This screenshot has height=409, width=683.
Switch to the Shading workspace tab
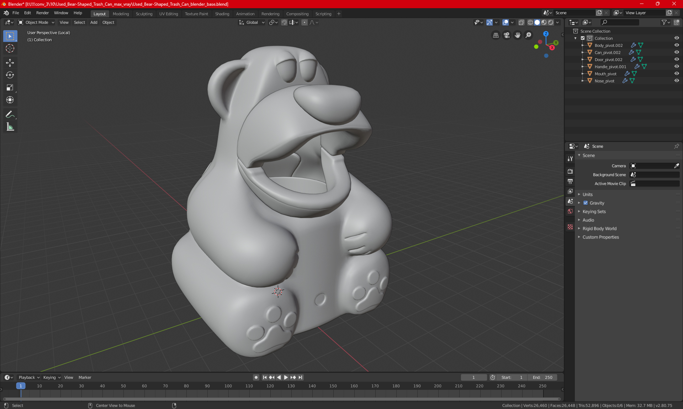click(222, 14)
